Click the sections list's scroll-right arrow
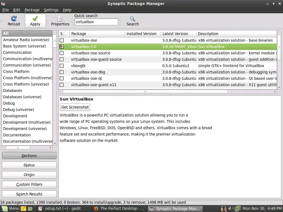Image resolution: width=283 pixels, height=212 pixels. (50, 148)
